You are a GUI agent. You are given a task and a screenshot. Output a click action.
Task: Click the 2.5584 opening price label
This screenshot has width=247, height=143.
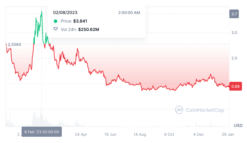pyautogui.click(x=15, y=45)
